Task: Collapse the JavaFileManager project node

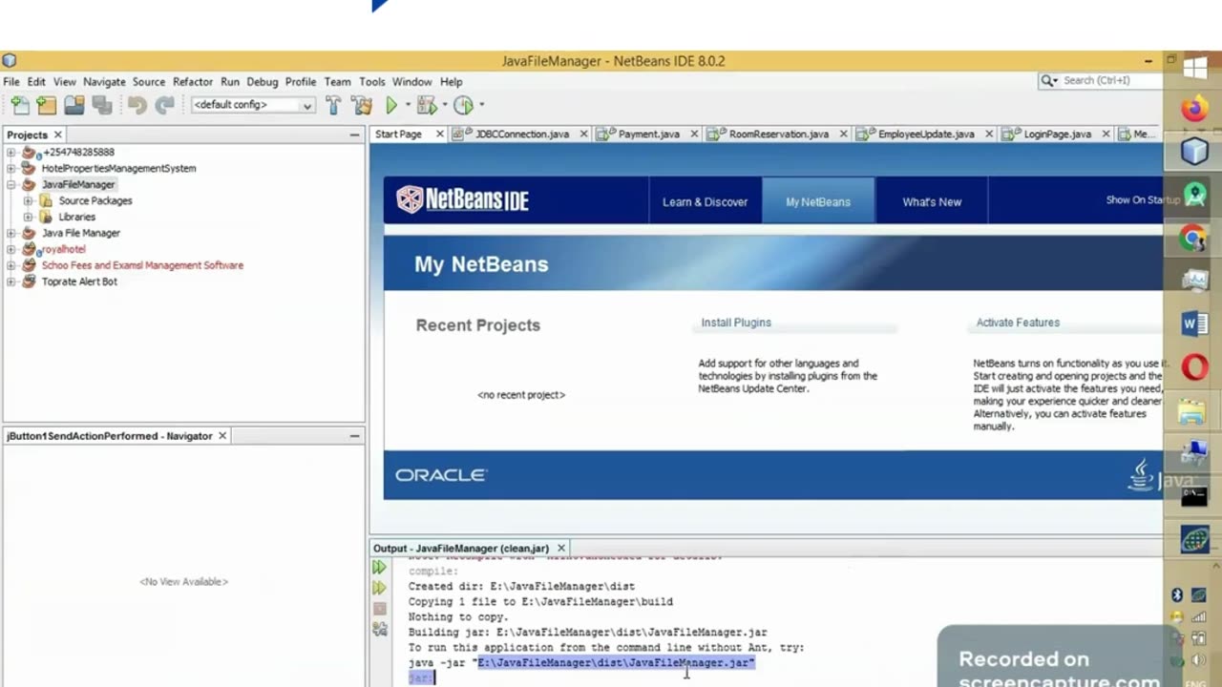Action: [11, 185]
